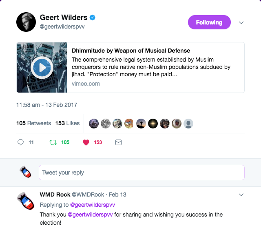Expand tweet options chevron beside Following
Screen dimensions: 261x230
tap(241, 22)
